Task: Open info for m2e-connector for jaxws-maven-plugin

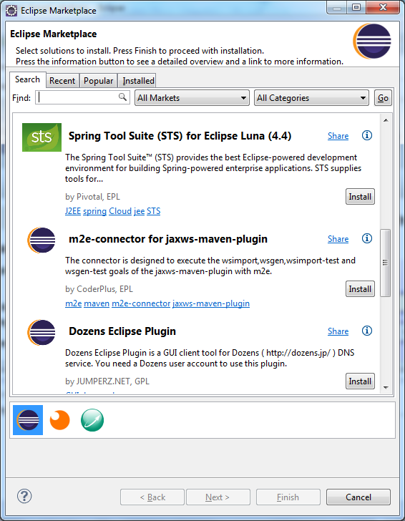Action: pos(367,238)
